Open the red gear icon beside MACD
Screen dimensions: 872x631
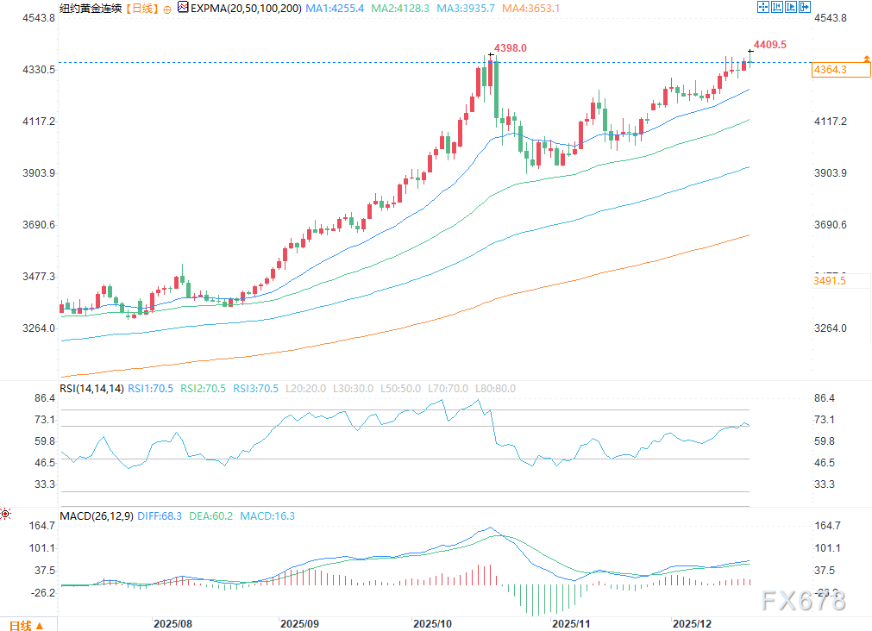coord(6,515)
